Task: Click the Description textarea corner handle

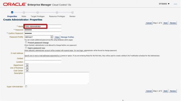Action: pos(88,83)
